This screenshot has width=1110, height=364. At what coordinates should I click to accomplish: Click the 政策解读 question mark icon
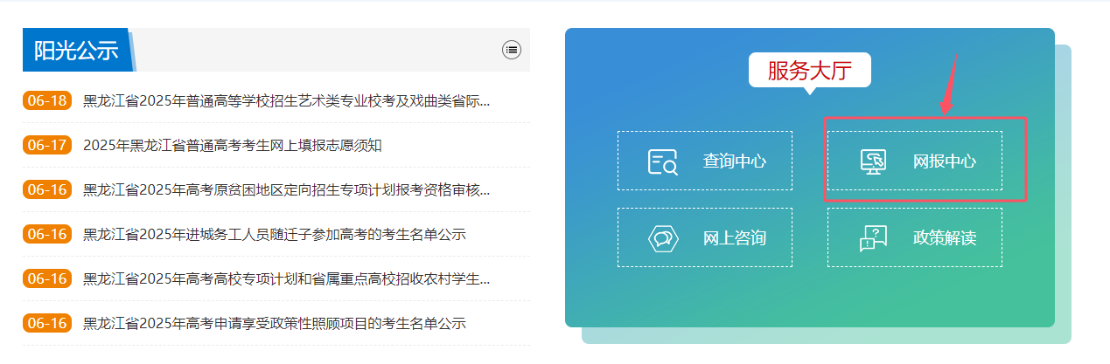coord(872,237)
